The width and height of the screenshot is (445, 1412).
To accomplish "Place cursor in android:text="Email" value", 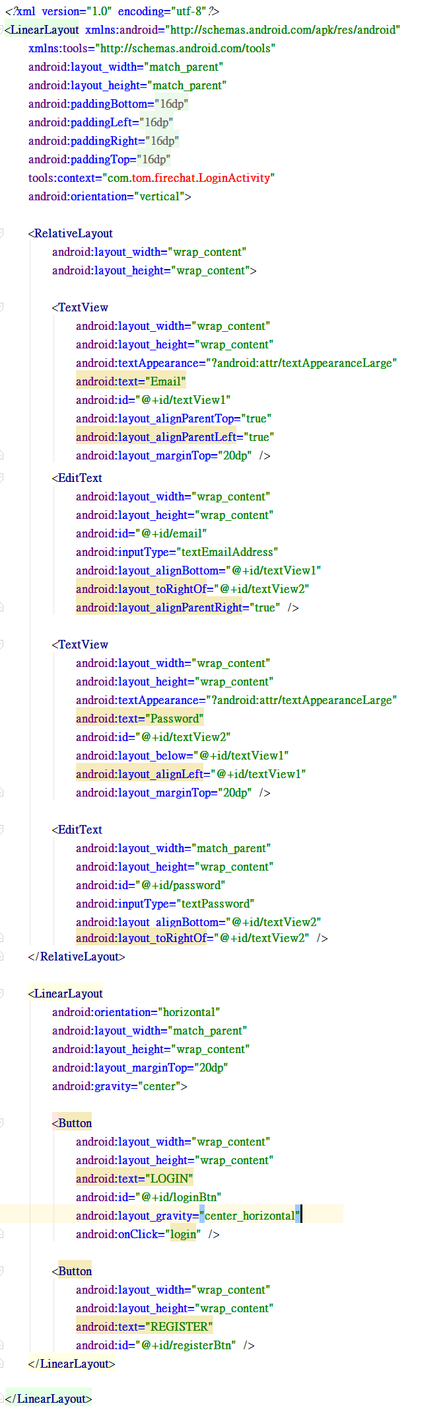I will (166, 381).
